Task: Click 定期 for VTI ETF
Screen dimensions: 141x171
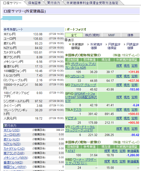Action: (134, 129)
